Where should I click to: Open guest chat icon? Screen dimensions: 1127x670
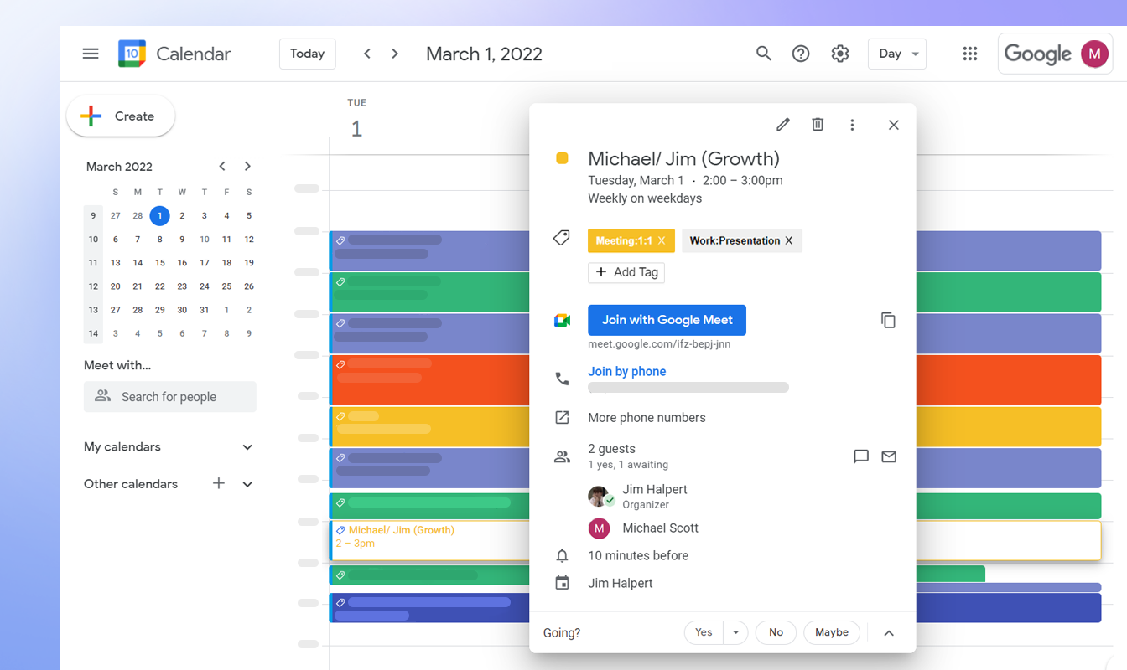(x=860, y=456)
